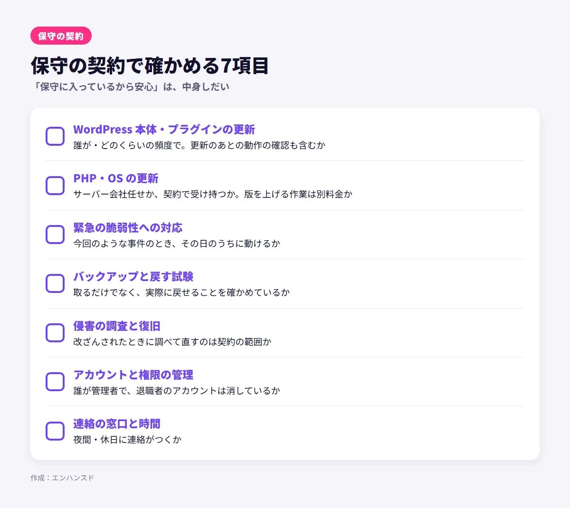Click the credit text 作成：エンハンスド
Screen dimensions: 570x508
[62, 478]
